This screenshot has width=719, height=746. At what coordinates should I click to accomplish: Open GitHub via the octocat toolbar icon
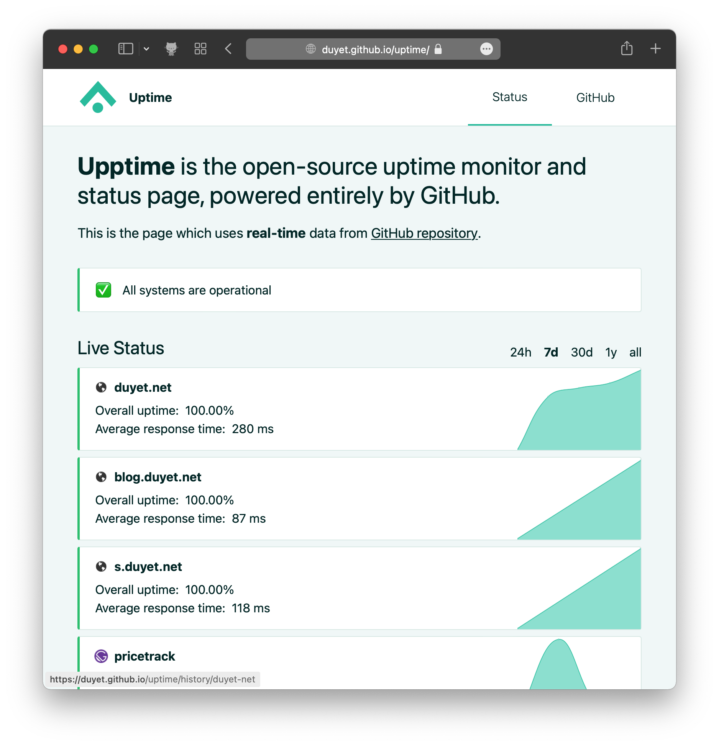(172, 49)
